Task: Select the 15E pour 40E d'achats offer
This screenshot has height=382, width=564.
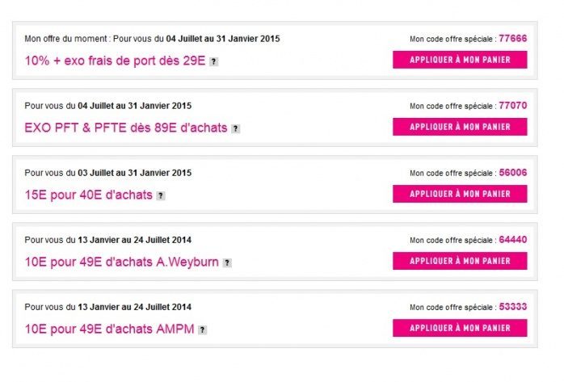Action: (89, 195)
